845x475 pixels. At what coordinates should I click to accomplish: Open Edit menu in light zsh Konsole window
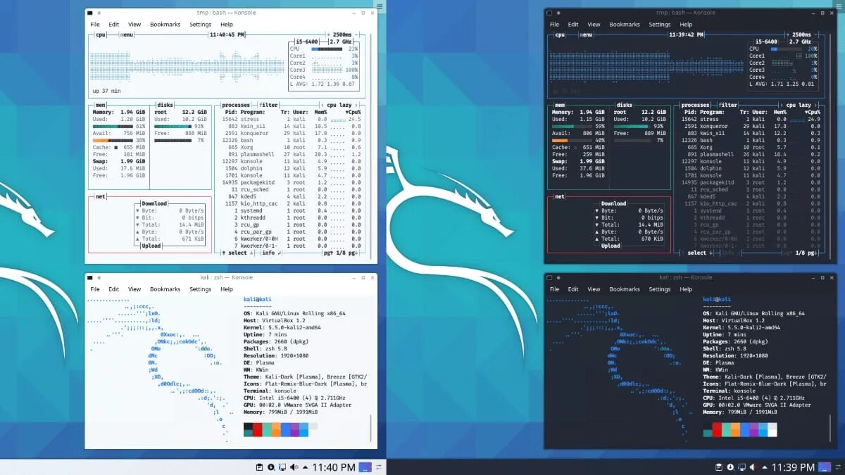click(113, 289)
